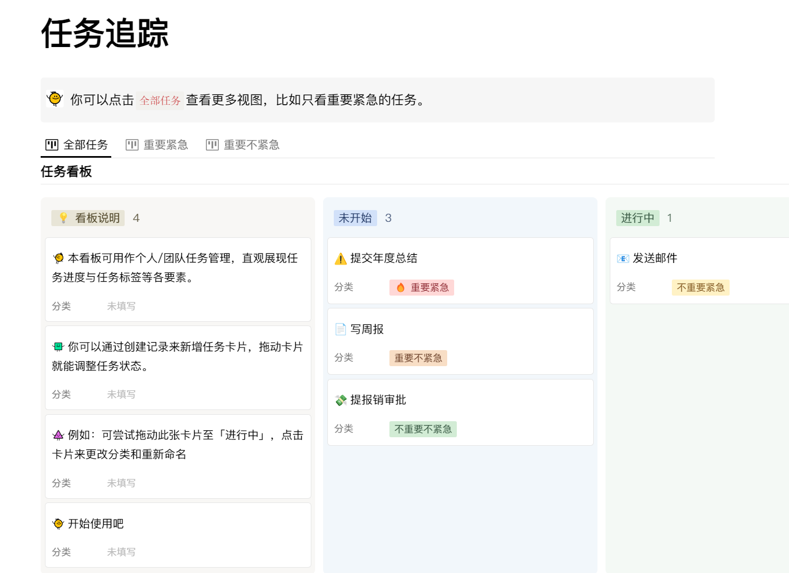Click the lightbulb icon in 看板说明 header

coord(63,218)
